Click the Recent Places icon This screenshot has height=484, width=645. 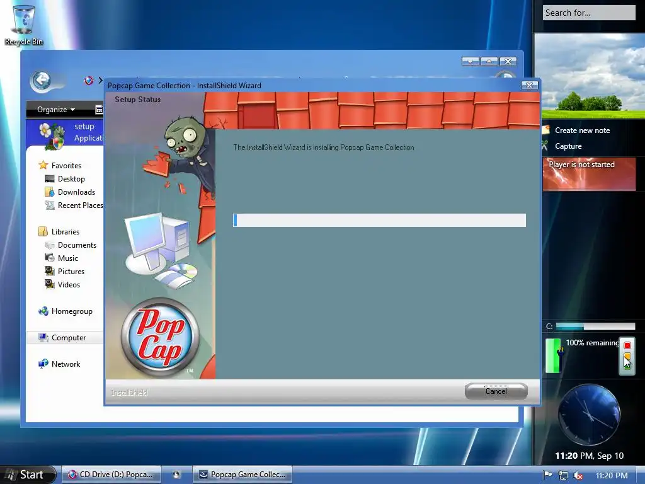pos(49,205)
